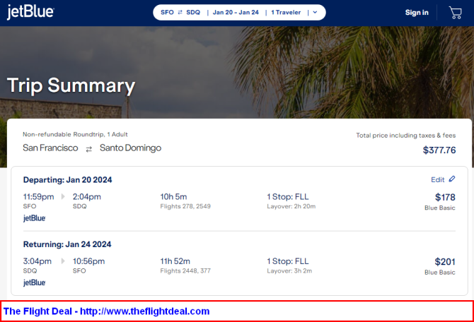Click Blue Basic under $178
This screenshot has width=474, height=322.
[440, 208]
